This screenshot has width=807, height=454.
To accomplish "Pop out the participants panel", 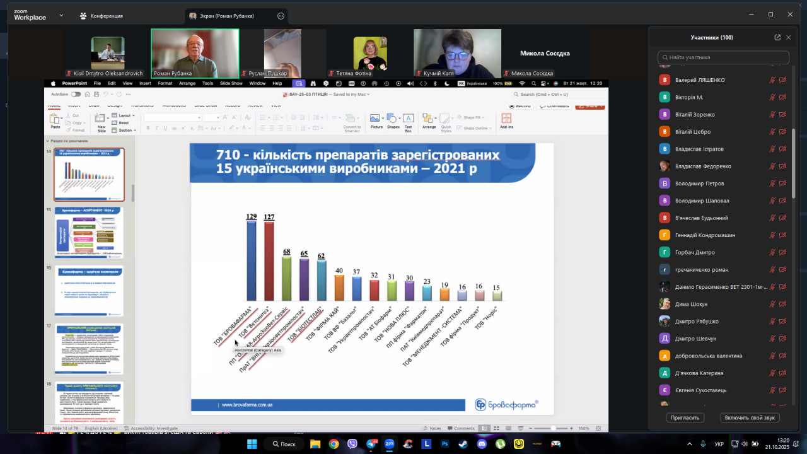I will [x=777, y=37].
